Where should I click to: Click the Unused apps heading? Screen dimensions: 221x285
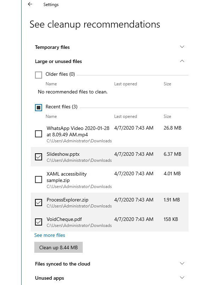[50, 278]
